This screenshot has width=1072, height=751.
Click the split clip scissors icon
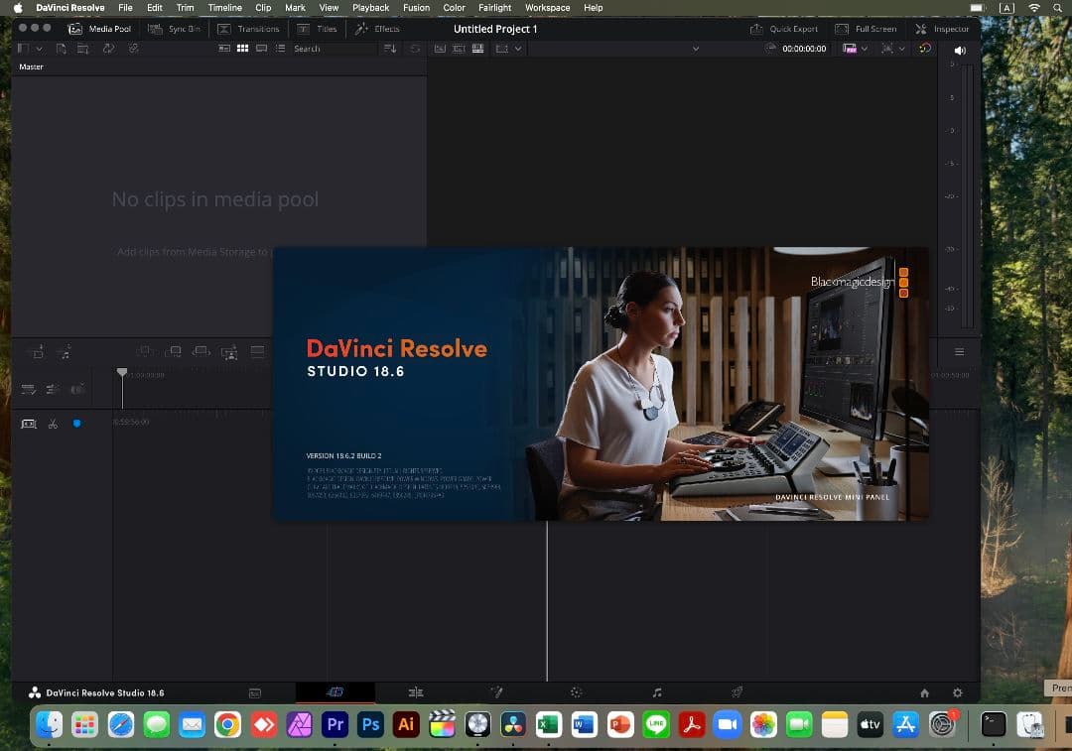click(53, 424)
